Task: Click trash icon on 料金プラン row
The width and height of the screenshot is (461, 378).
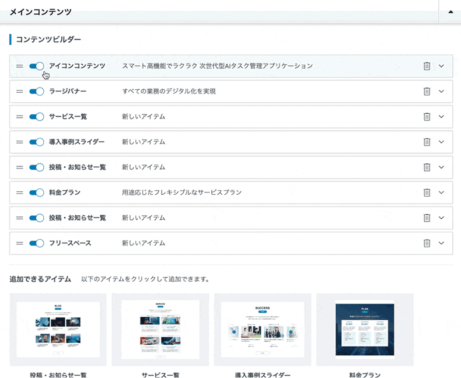Action: 427,192
